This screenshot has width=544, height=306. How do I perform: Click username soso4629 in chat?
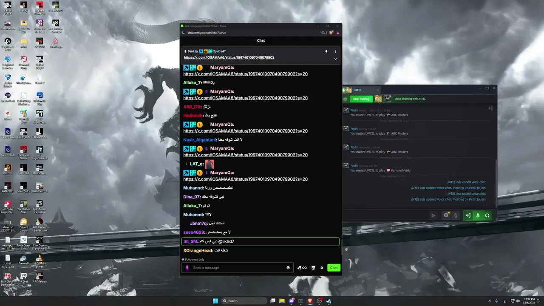(194, 232)
